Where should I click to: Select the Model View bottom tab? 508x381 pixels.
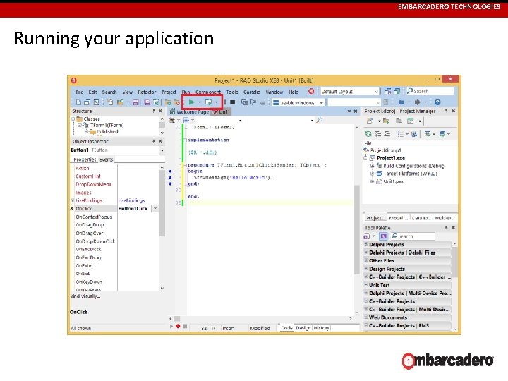[399, 218]
